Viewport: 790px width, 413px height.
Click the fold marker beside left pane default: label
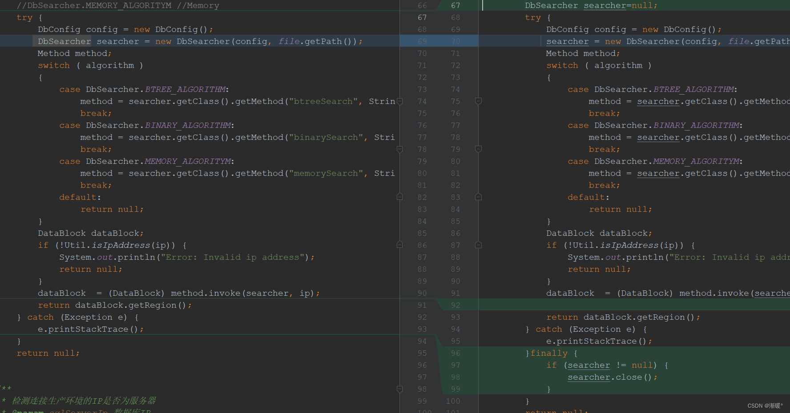pos(399,197)
